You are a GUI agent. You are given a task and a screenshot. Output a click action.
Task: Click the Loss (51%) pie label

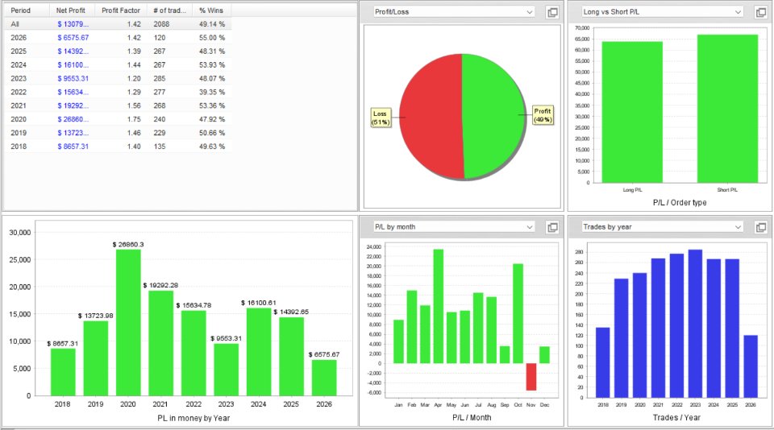[381, 118]
